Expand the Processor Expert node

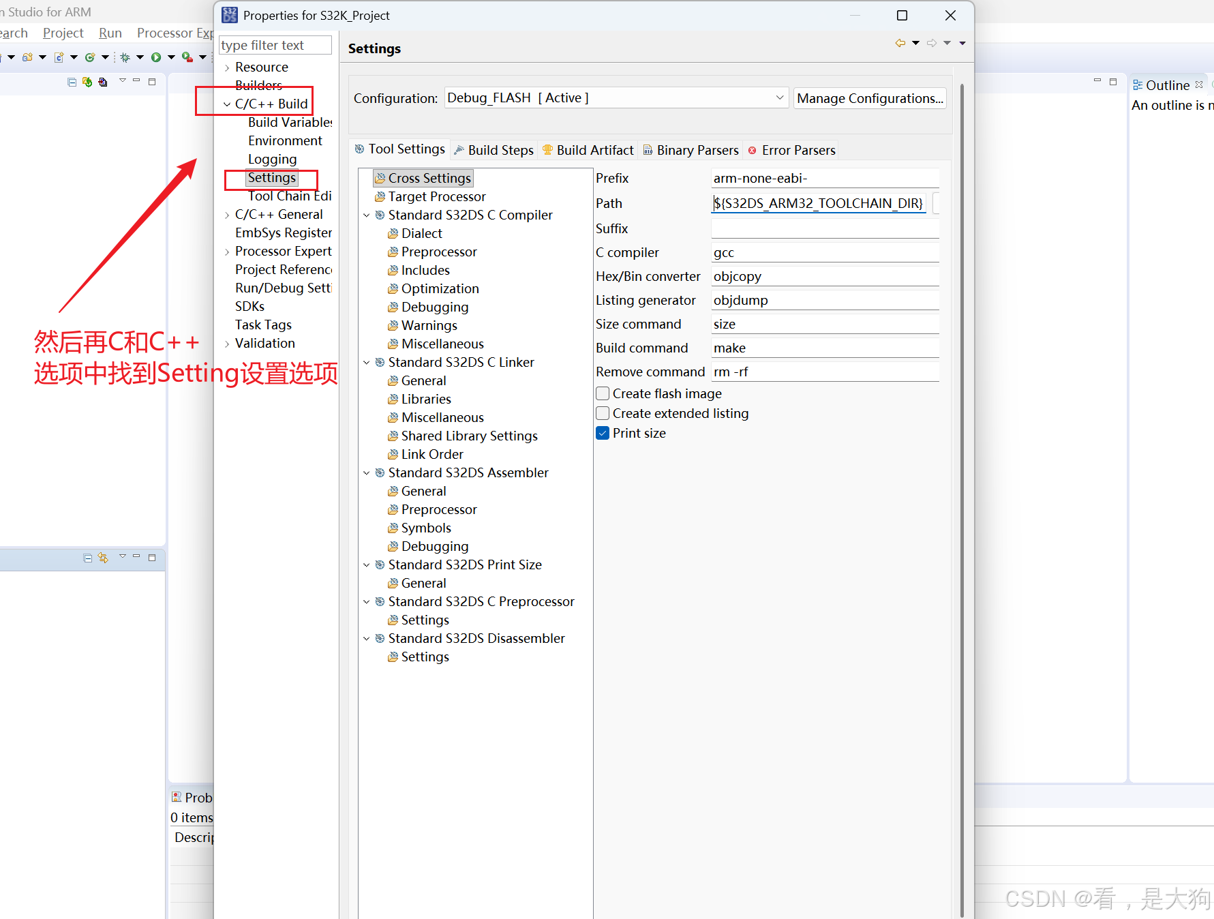point(227,252)
